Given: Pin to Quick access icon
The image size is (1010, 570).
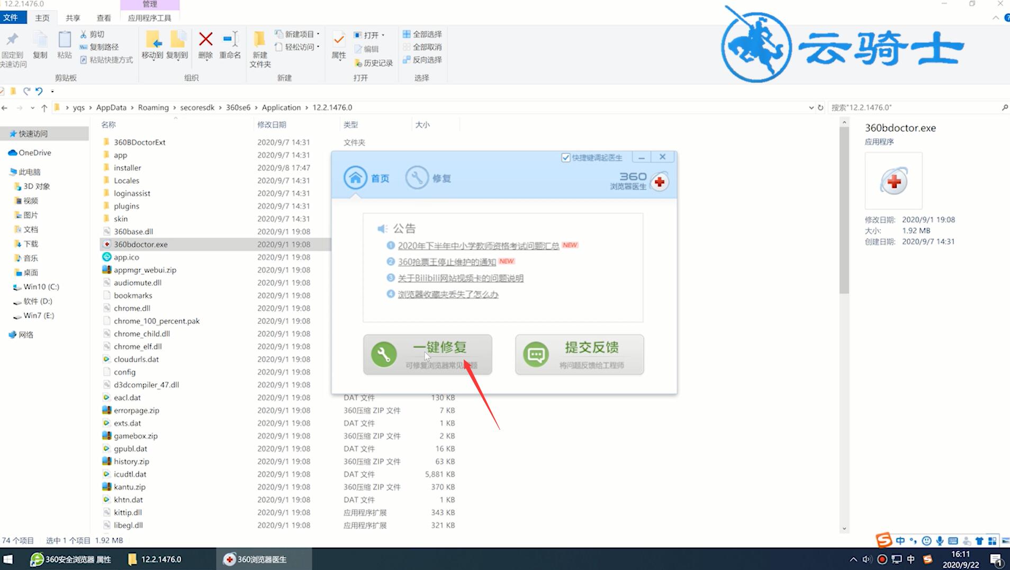Looking at the screenshot, I should (12, 39).
